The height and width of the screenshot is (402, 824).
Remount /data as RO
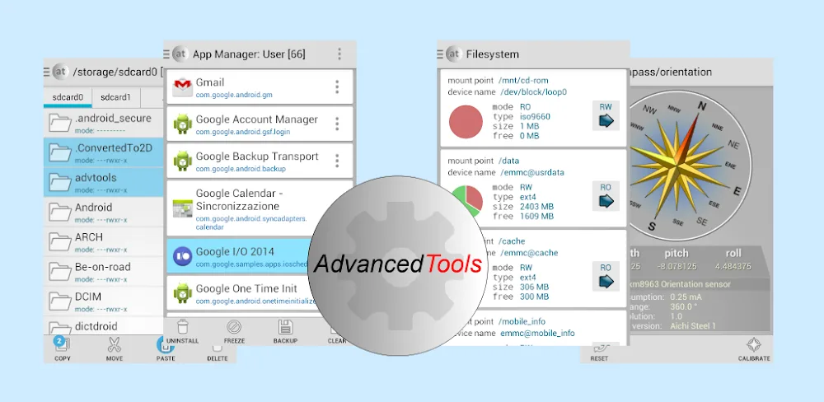click(606, 196)
